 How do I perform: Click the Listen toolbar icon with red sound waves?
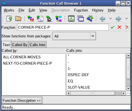(x=31, y=19)
